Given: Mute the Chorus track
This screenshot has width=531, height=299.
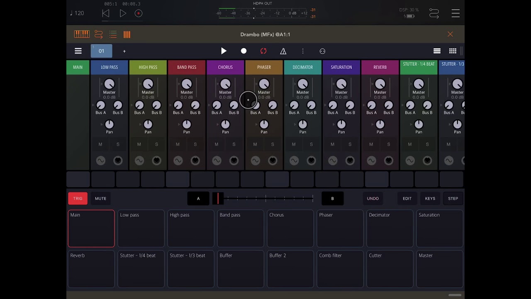Looking at the screenshot, I should (216, 145).
